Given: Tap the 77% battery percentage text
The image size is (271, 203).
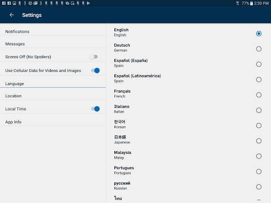Looking at the screenshot, I should [245, 3].
